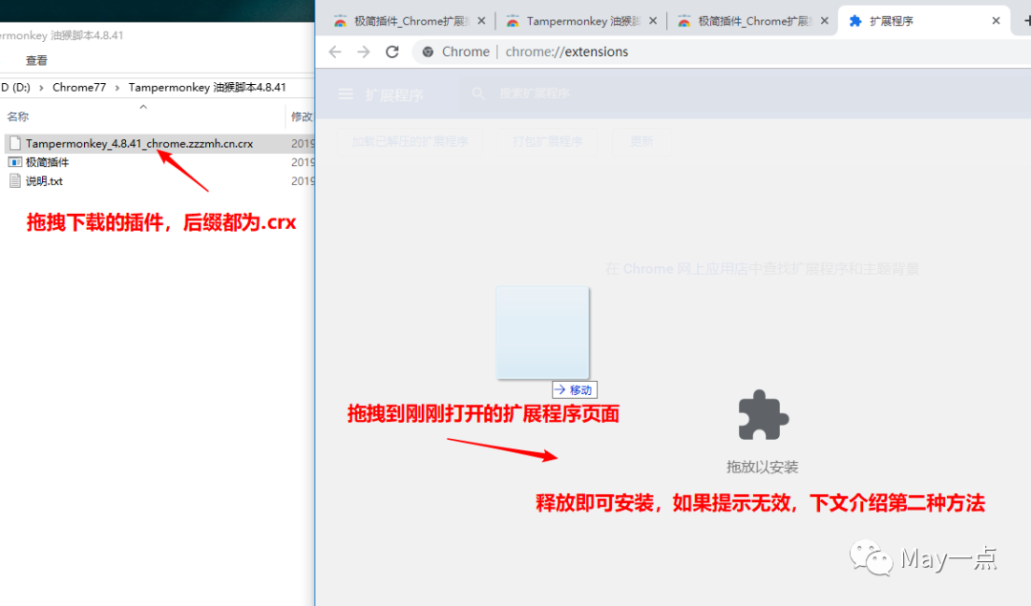Click the puzzle piece icon on the 扩展程序 tab
The image size is (1031, 606).
pyautogui.click(x=855, y=21)
